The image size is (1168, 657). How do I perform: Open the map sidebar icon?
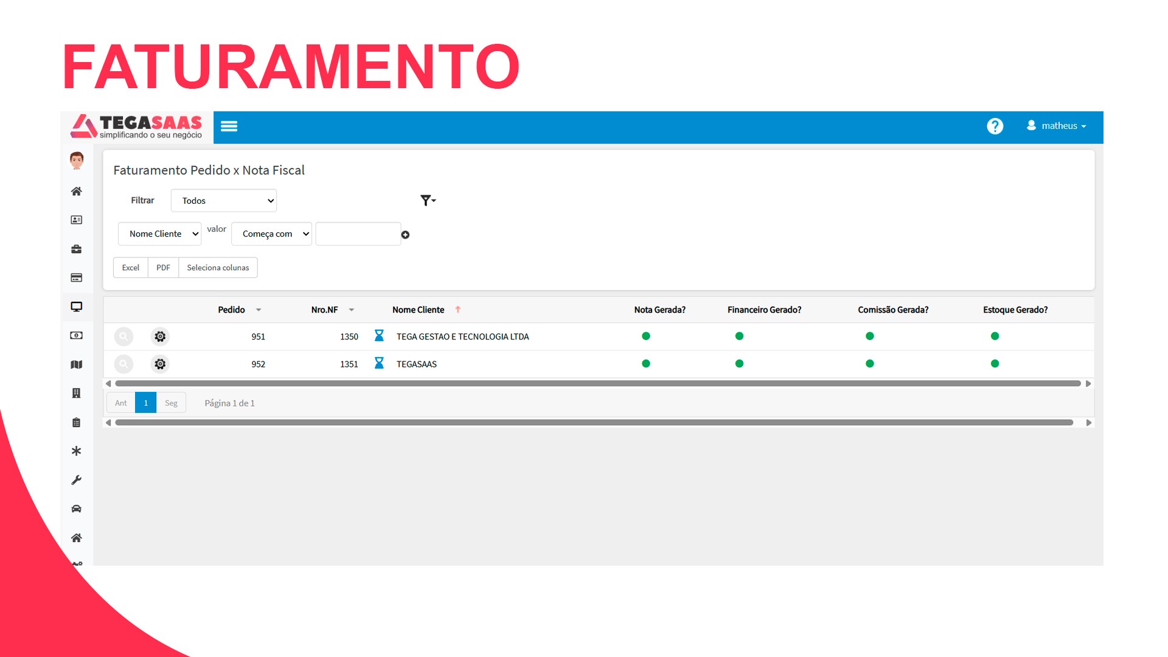tap(77, 364)
